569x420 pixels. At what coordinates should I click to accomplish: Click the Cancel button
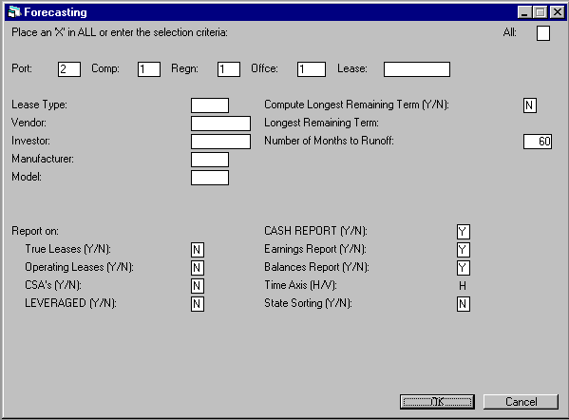[522, 402]
